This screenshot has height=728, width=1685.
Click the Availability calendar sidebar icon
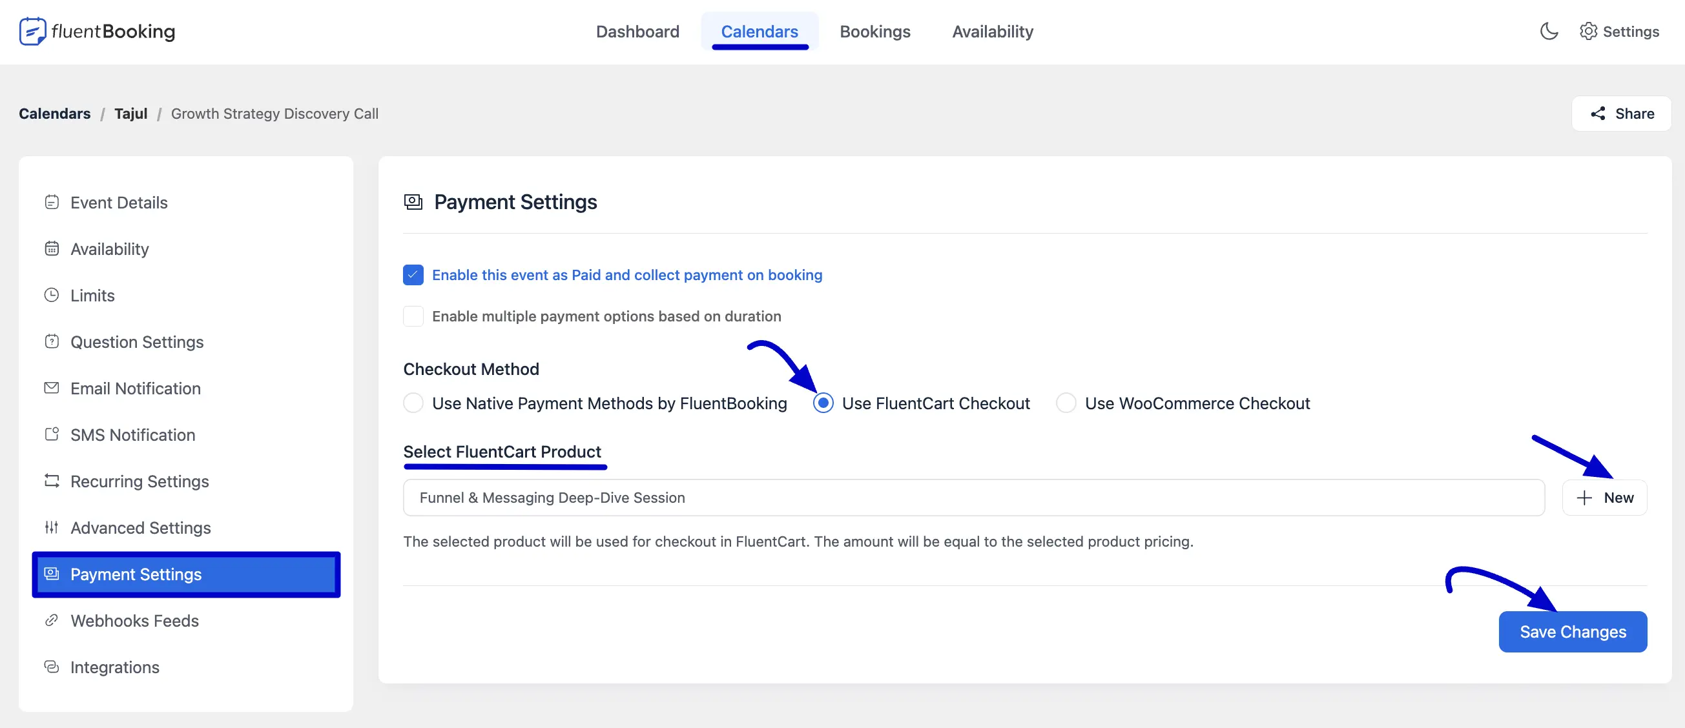(x=52, y=249)
